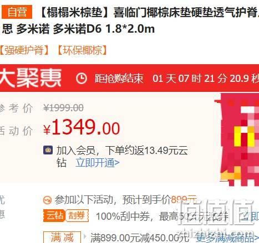
Task: Click the 【环保椰棕】 promo text
Action: [x=82, y=50]
